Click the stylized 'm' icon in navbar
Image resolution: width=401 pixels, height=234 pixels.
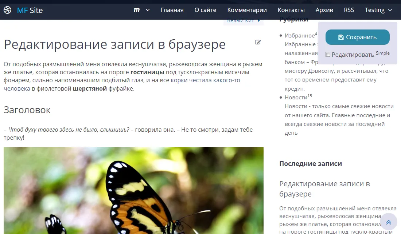[137, 10]
